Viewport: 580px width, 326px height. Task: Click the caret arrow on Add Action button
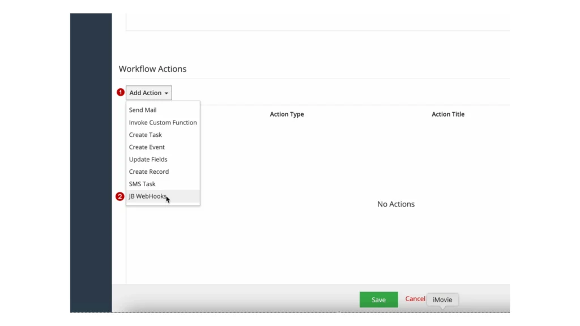(166, 92)
